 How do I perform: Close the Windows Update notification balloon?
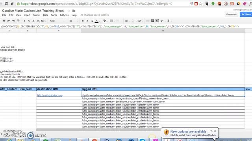tap(215, 131)
